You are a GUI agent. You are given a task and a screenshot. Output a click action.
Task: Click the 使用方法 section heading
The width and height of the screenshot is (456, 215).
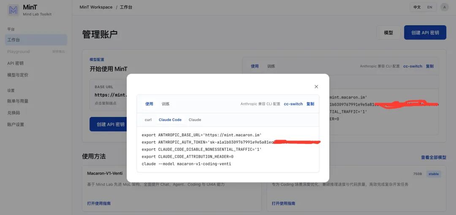[94, 157]
